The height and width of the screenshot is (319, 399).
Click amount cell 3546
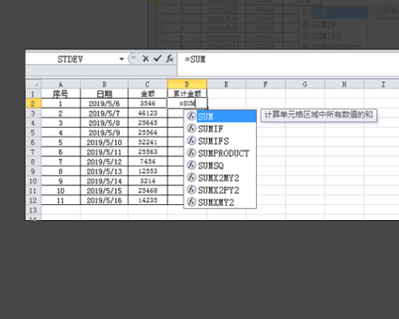[148, 104]
